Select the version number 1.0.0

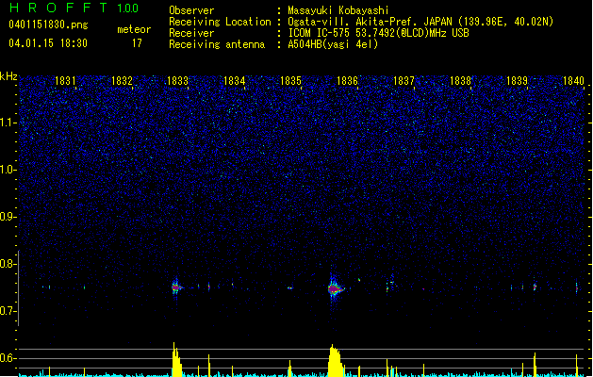[128, 8]
